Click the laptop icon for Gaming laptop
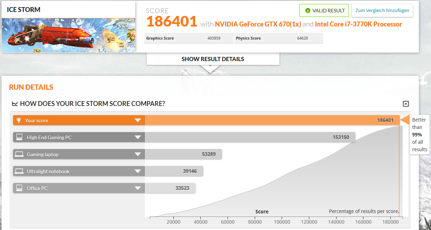Screen dimensions: 431x230 coord(19,154)
